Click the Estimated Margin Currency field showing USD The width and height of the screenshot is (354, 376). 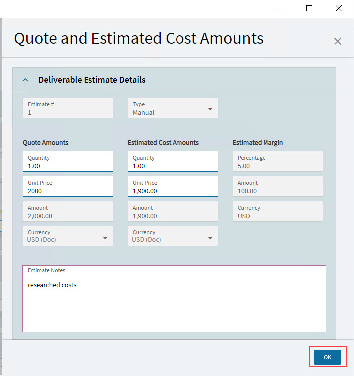coord(277,211)
